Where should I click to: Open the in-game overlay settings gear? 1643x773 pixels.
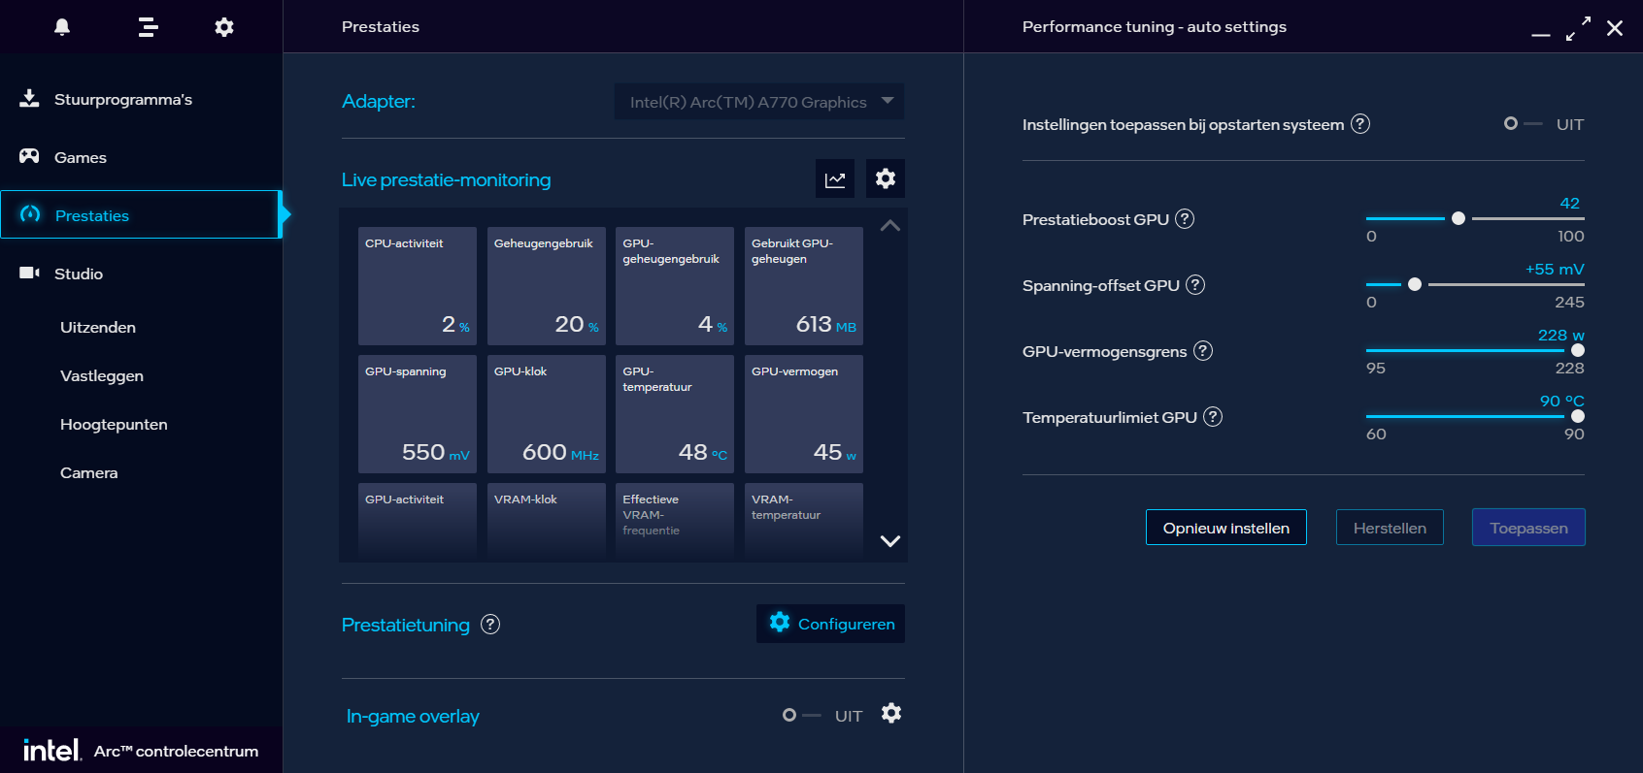891,714
